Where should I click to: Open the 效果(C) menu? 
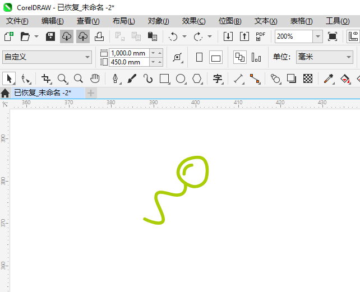(x=194, y=21)
